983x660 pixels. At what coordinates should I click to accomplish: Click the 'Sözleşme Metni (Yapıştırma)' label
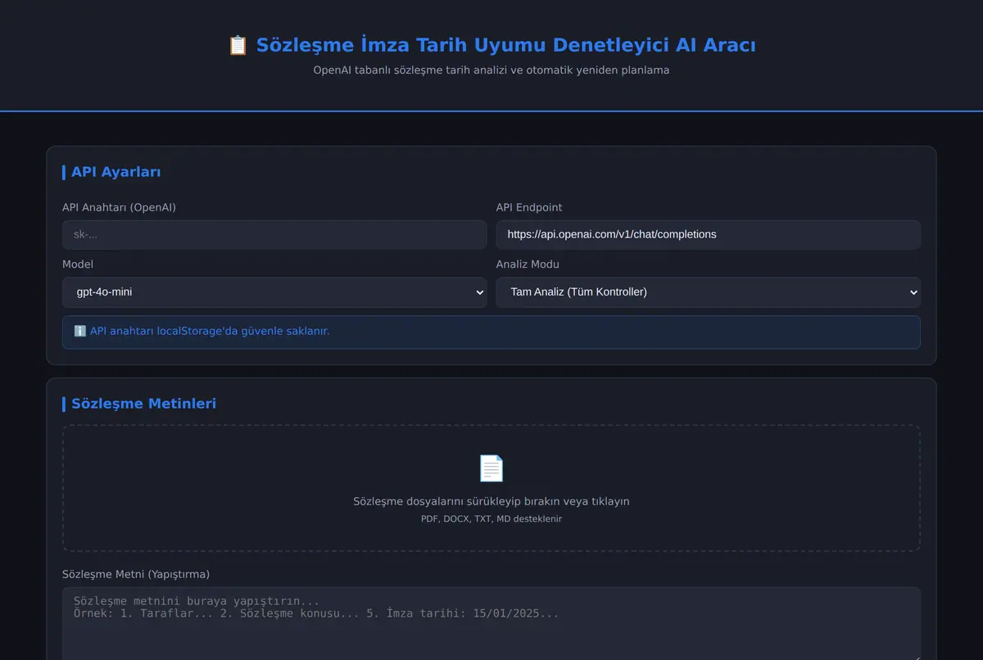click(136, 575)
